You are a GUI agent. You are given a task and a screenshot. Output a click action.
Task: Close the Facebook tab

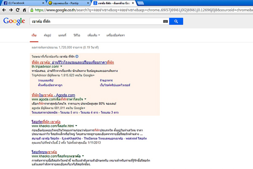pos(43,3)
